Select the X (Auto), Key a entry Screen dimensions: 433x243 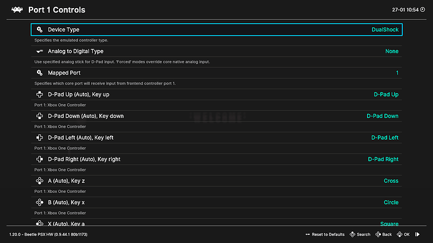[216, 222]
